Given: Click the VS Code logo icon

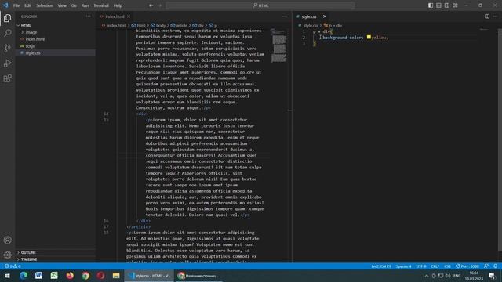Looking at the screenshot, I should pyautogui.click(x=5, y=5).
